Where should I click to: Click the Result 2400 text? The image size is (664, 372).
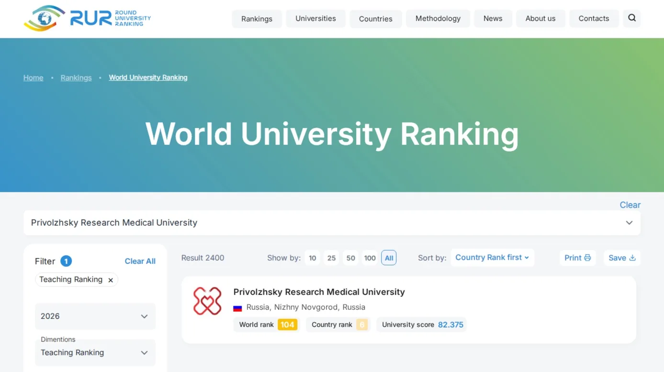[x=203, y=258]
